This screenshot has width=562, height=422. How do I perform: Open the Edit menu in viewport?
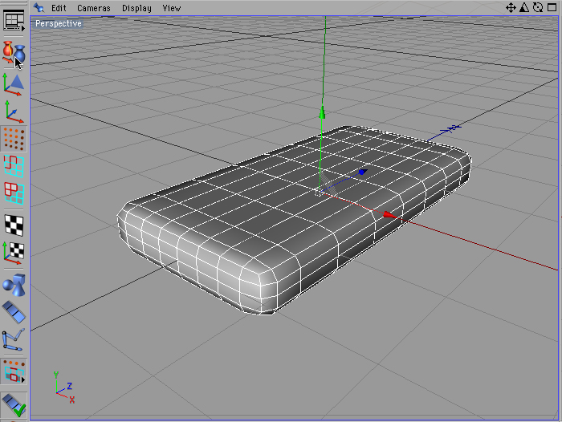(x=59, y=8)
